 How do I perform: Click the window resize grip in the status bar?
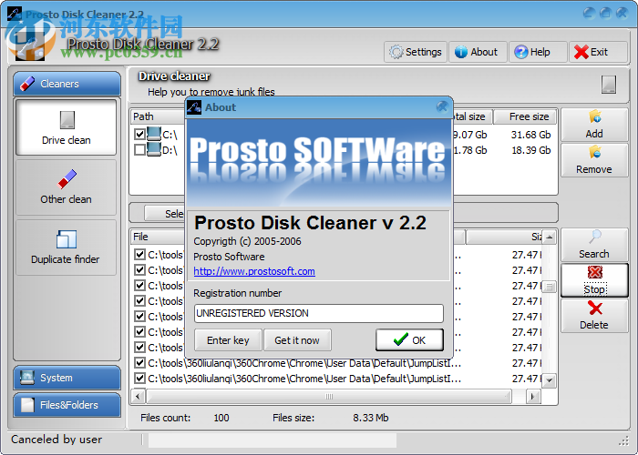pos(623,440)
